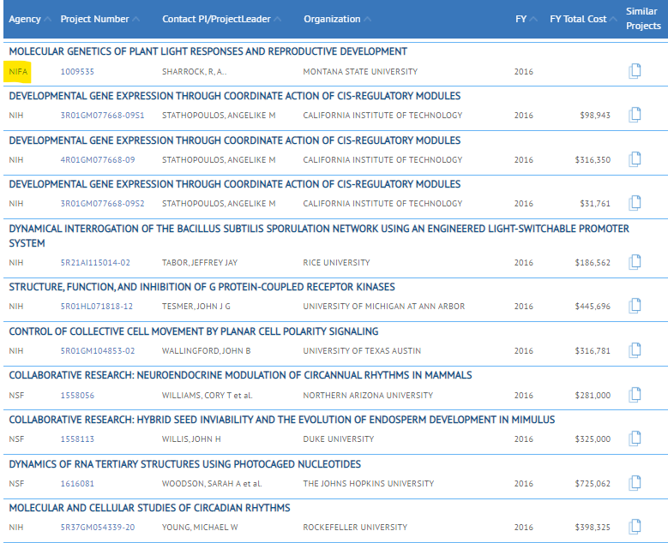Select PI name TABOR, JEFFREY JAY
Viewport: 668px width, 543px height.
coord(200,263)
